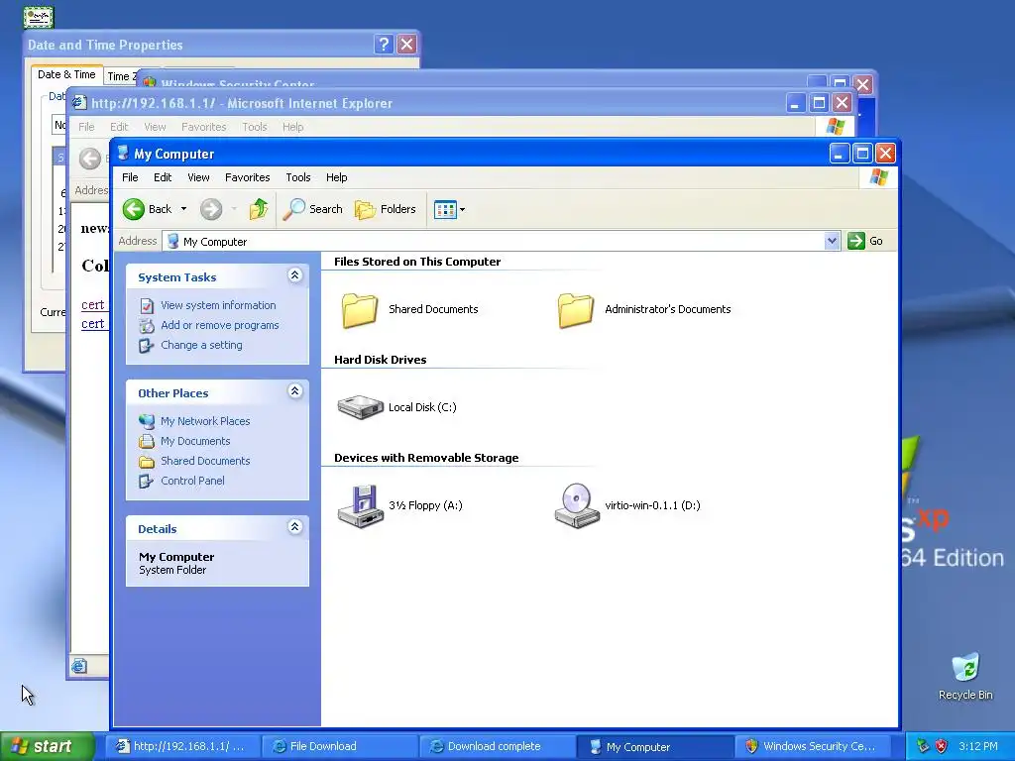Click the security shield tray icon
1015x761 pixels.
coord(942,746)
